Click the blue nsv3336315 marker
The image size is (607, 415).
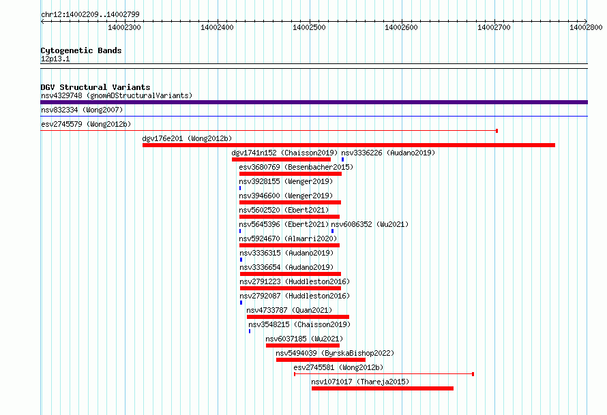coord(241,260)
